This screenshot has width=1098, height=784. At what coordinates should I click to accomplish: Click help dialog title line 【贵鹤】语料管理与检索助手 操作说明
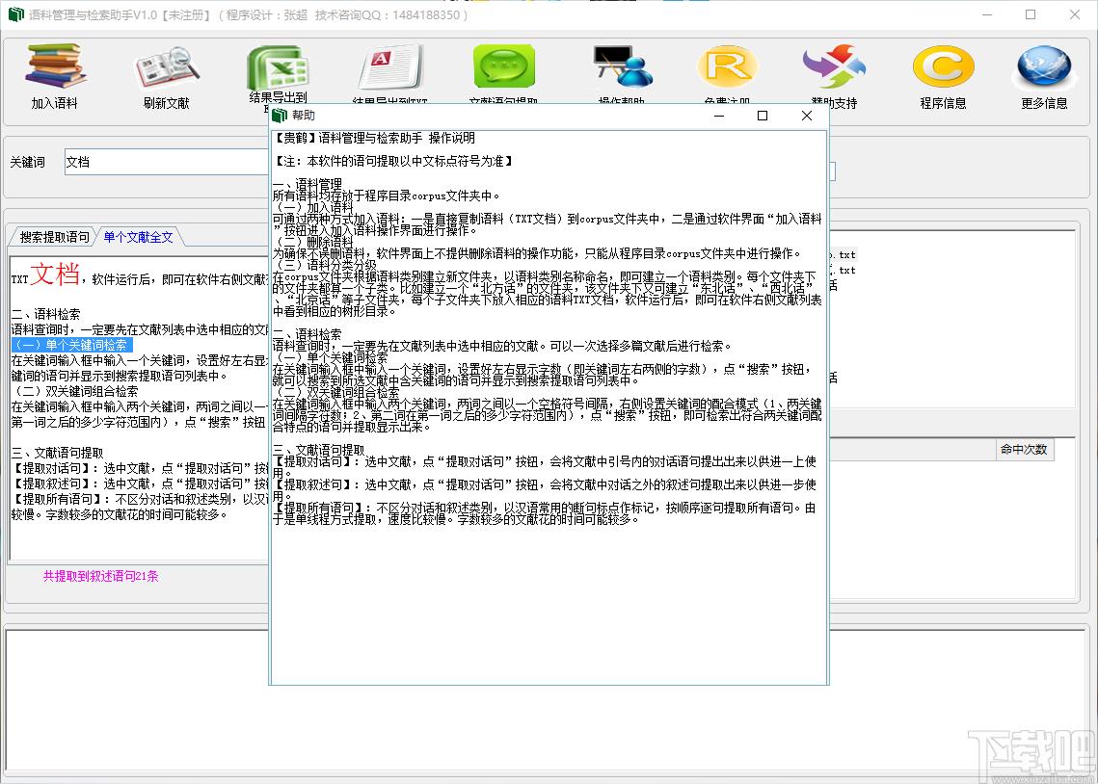[374, 138]
